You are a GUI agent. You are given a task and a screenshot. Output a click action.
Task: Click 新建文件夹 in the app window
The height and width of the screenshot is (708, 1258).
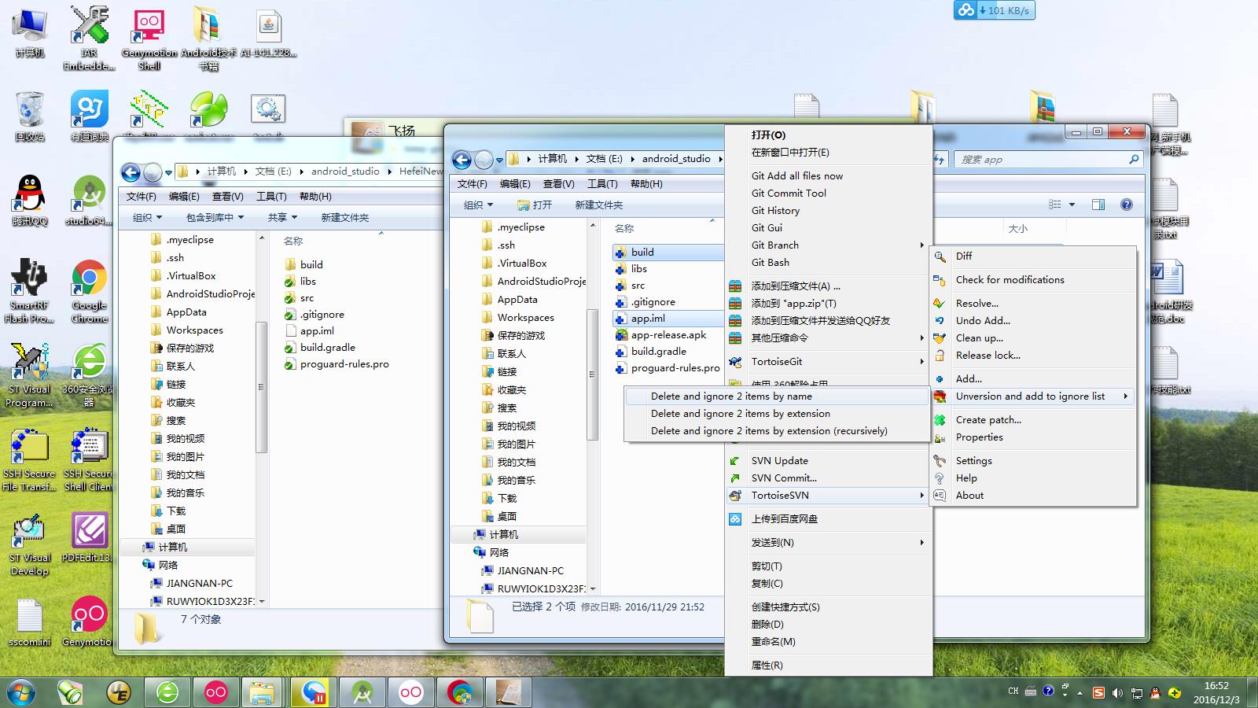(x=598, y=205)
